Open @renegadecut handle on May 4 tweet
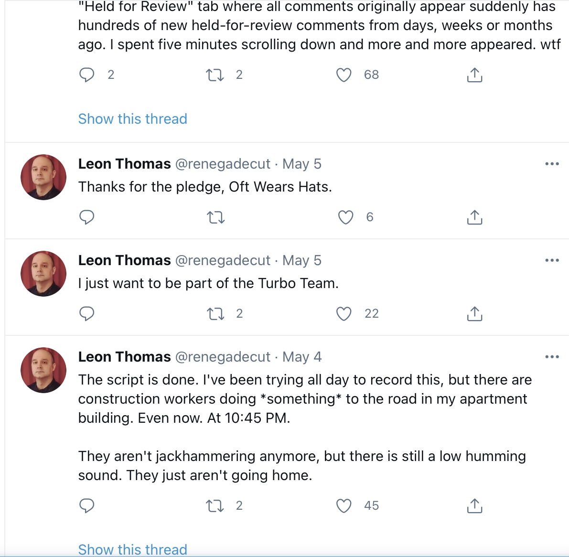 tap(223, 357)
